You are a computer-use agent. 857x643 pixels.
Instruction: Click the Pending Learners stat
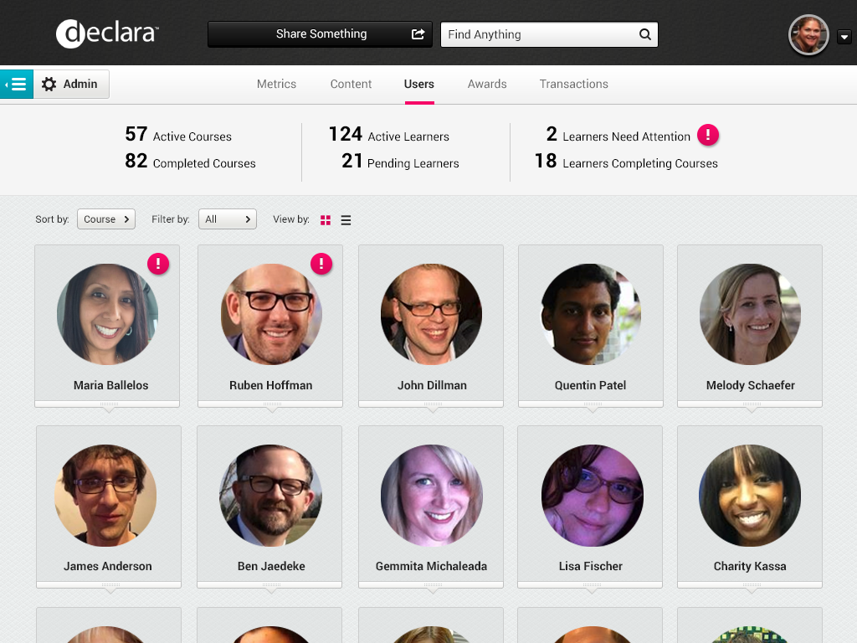click(x=400, y=162)
